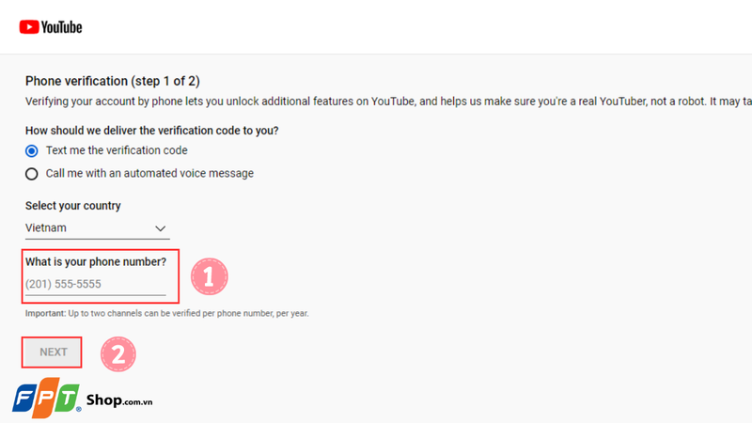752x423 pixels.
Task: Expand the country list using the chevron arrow
Action: pyautogui.click(x=160, y=228)
